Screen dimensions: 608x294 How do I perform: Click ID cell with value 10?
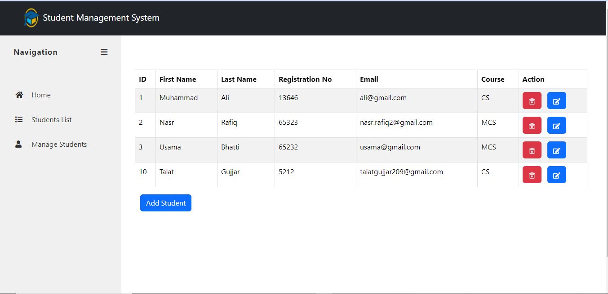point(146,175)
